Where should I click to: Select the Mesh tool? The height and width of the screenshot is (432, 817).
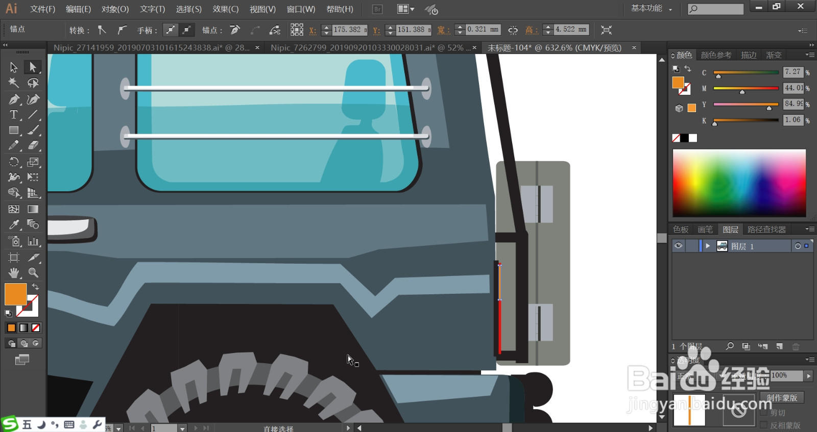point(14,209)
